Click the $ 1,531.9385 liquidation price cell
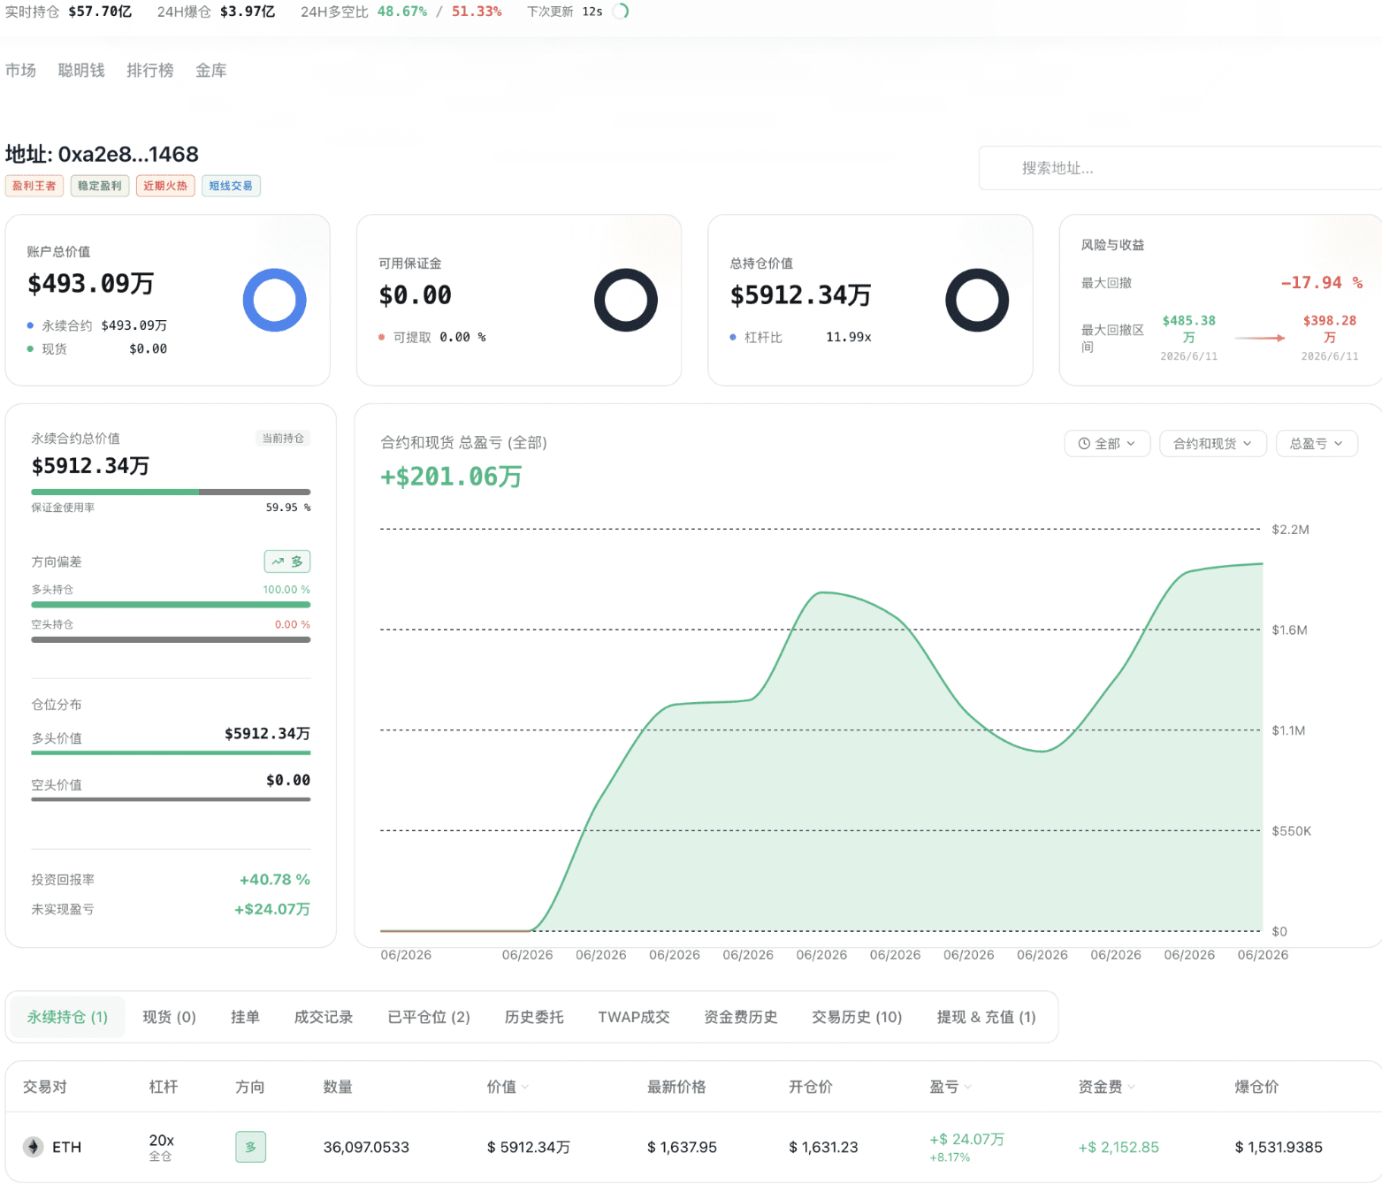The width and height of the screenshot is (1382, 1184). coord(1279,1147)
